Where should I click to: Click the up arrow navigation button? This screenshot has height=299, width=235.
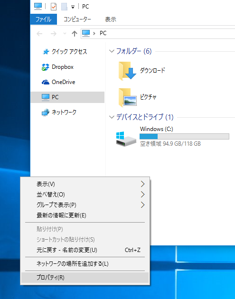click(75, 34)
